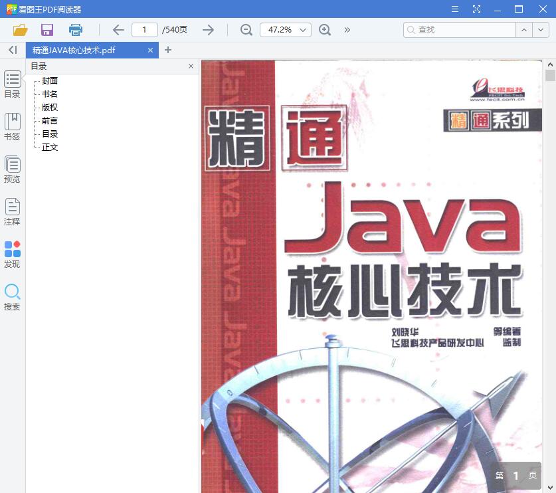Click the /540页 page count text
The height and width of the screenshot is (493, 556).
[x=175, y=30]
